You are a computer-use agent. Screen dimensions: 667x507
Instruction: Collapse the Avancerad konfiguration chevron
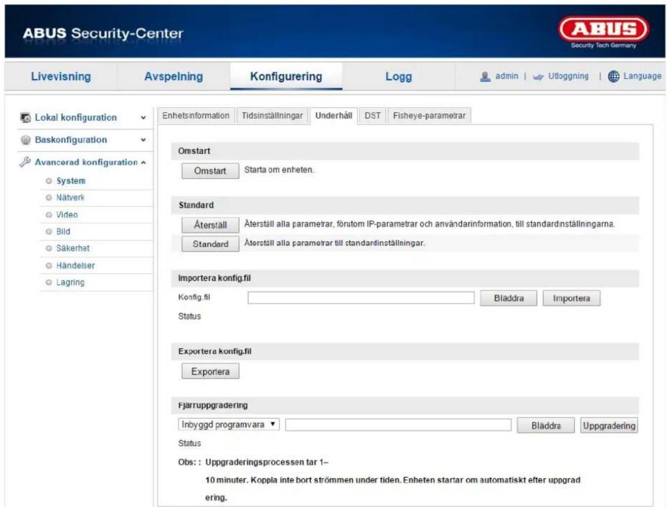pos(143,163)
